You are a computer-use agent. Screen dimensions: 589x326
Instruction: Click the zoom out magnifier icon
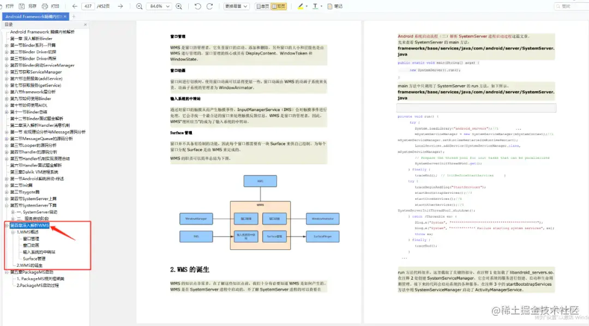point(139,7)
